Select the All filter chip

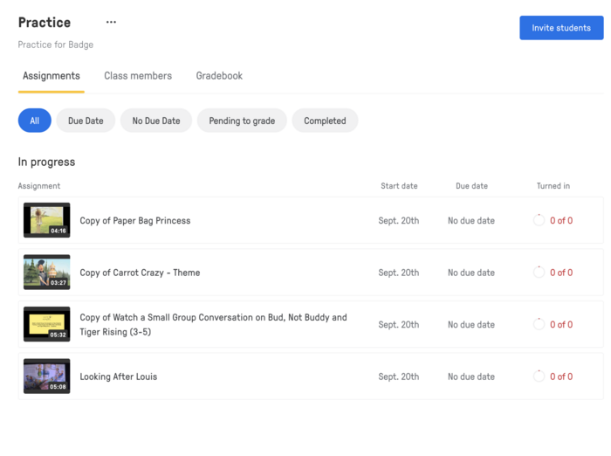pyautogui.click(x=34, y=121)
